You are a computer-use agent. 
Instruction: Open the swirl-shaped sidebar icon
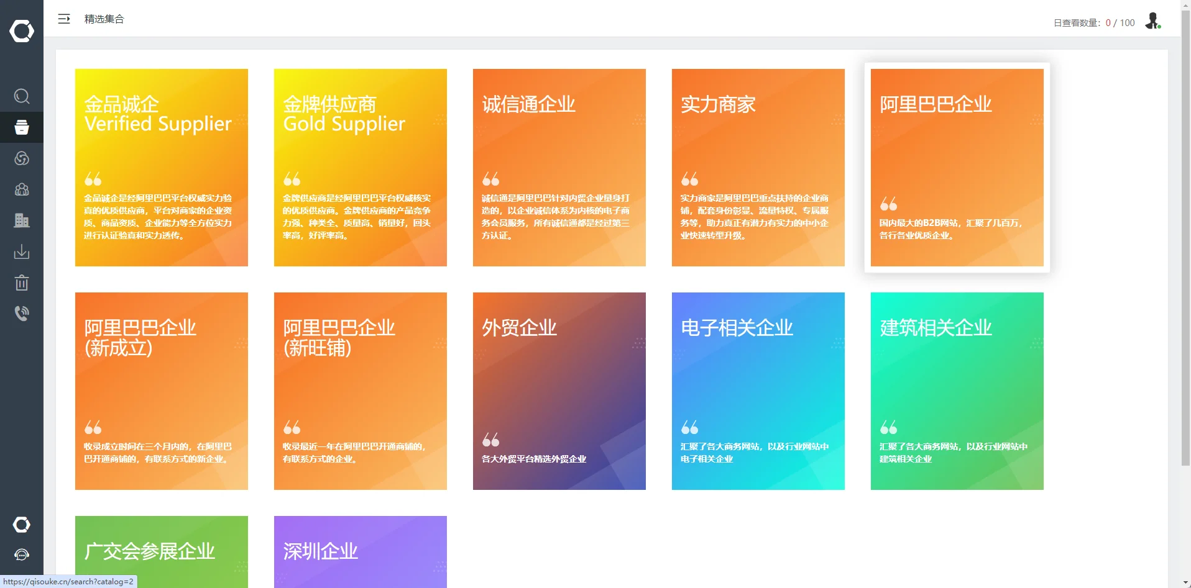[x=22, y=158]
